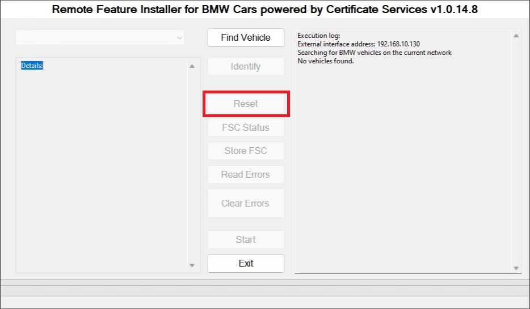Click the Identify button
Viewport: 530px width, 309px height.
point(246,66)
